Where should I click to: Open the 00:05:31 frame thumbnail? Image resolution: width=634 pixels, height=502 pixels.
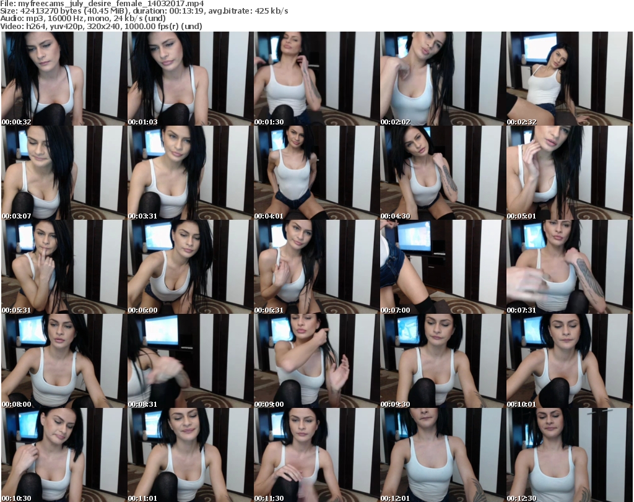click(64, 267)
